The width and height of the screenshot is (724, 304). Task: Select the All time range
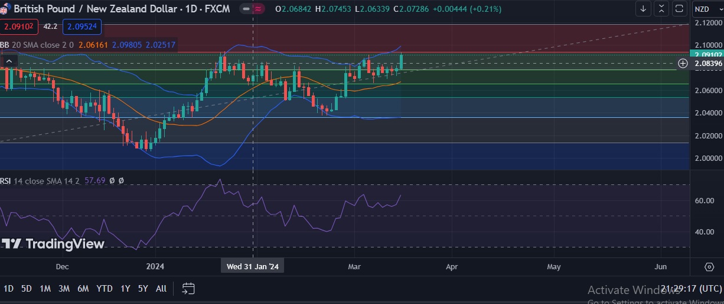click(x=161, y=289)
